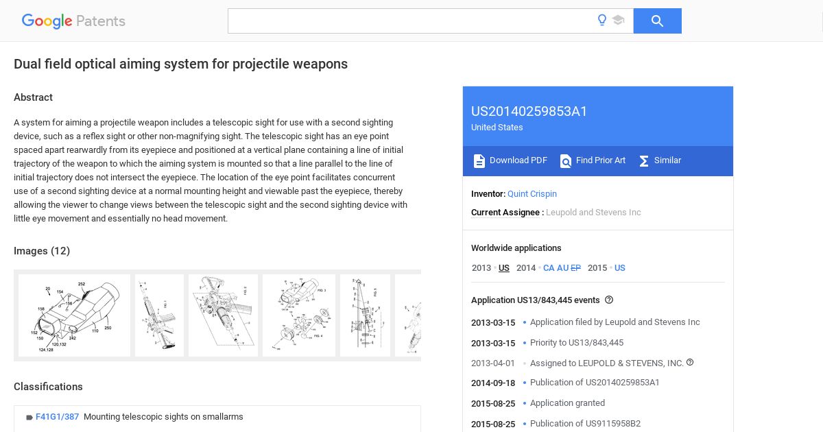
Task: Click the blue search magnifier button
Action: (657, 21)
